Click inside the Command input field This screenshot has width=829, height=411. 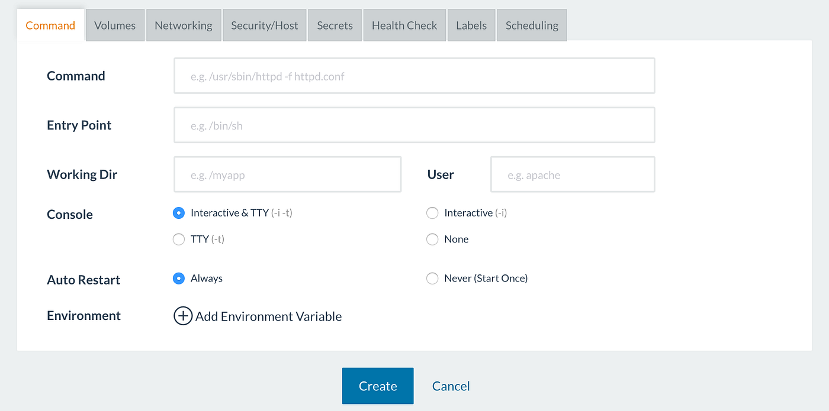tap(414, 76)
